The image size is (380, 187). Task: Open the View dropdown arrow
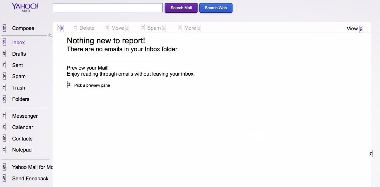[x=361, y=29]
